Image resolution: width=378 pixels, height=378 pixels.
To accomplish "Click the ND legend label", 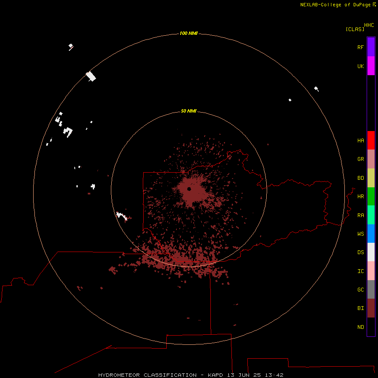I will pos(361,327).
